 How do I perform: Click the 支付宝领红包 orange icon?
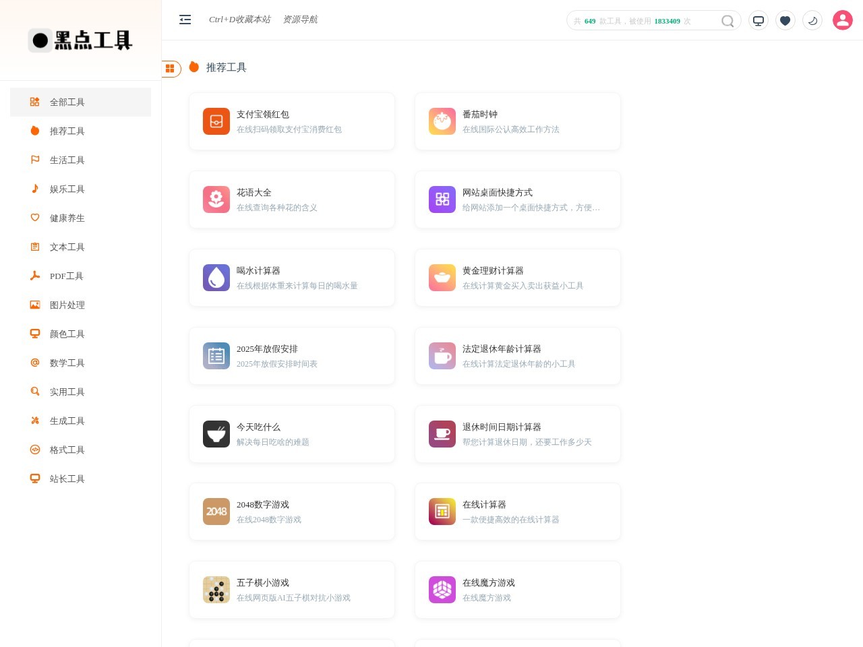(216, 121)
